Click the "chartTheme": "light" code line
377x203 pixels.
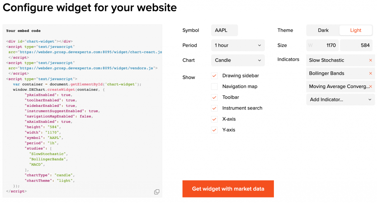50,181
